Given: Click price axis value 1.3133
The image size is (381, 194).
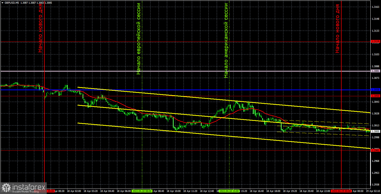Looking at the screenshot, I should click(x=376, y=31).
